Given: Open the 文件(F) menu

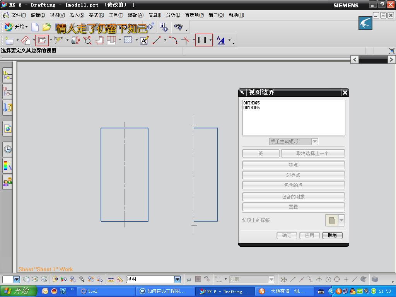Looking at the screenshot, I should pyautogui.click(x=19, y=15).
